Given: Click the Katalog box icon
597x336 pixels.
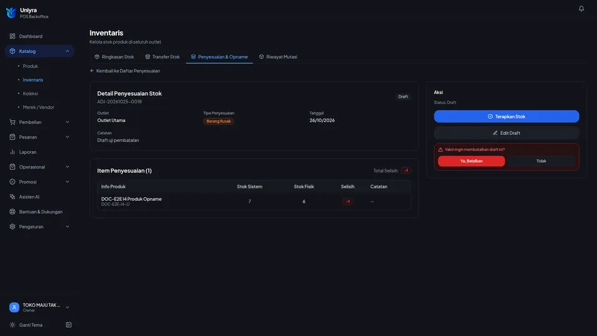Looking at the screenshot, I should (12, 51).
